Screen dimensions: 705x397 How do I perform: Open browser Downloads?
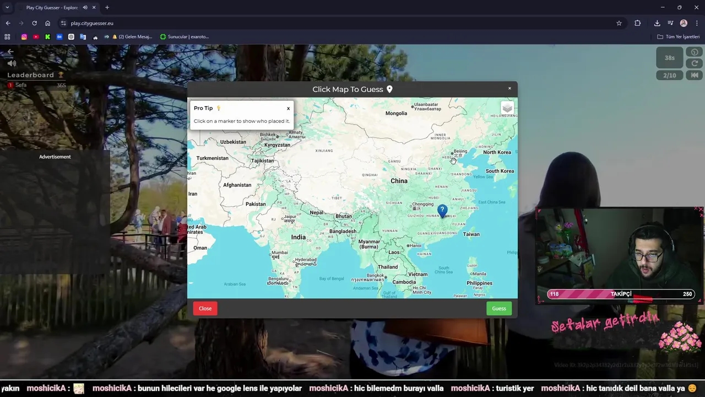(x=657, y=23)
